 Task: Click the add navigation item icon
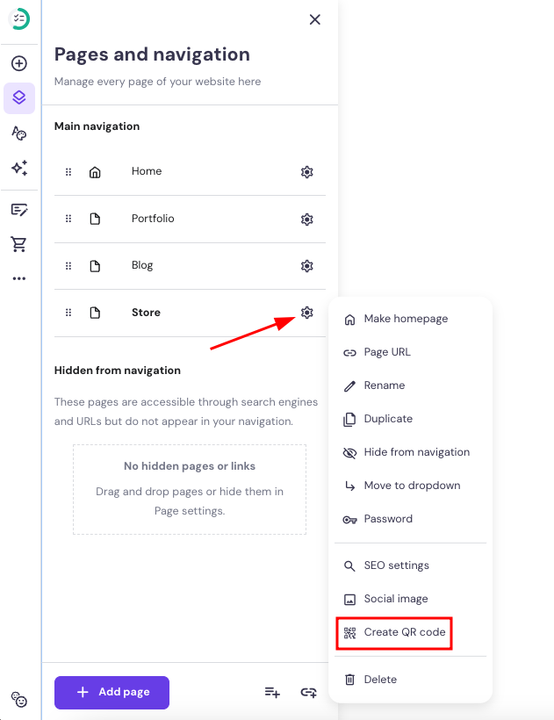click(x=272, y=693)
